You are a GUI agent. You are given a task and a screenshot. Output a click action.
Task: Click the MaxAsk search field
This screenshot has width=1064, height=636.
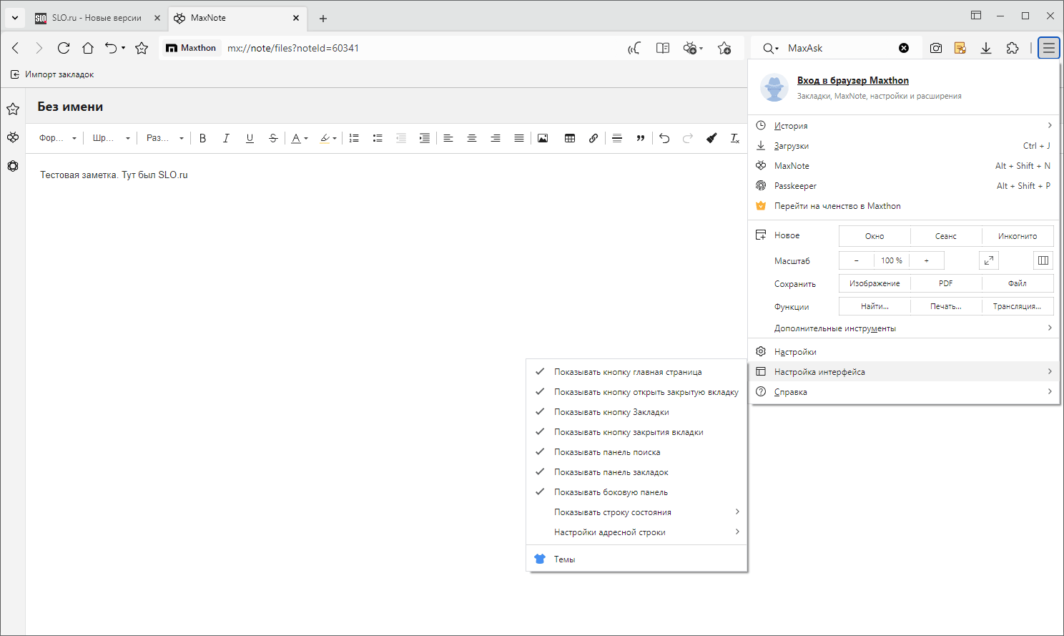click(837, 48)
